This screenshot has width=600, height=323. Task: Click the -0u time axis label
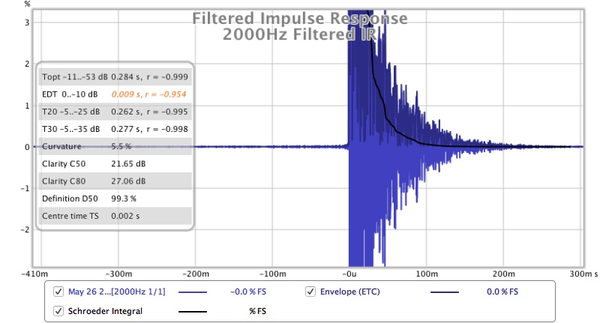coord(349,274)
